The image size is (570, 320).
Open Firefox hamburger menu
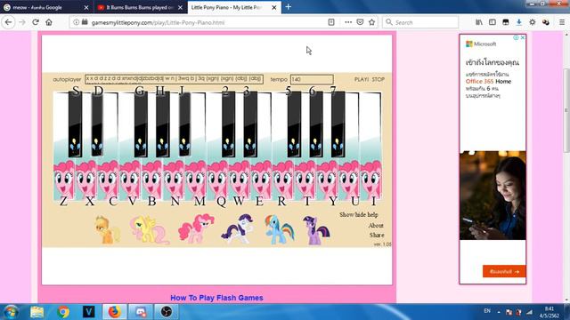point(562,22)
